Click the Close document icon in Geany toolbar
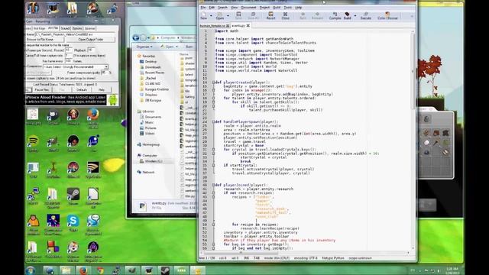Screen dimensions: 489x275 tap(285, 15)
